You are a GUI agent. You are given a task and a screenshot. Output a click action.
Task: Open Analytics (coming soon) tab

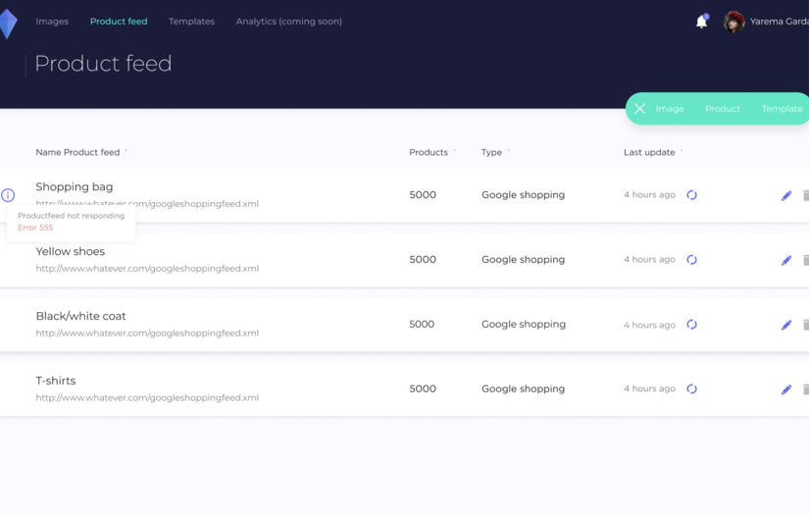pos(289,22)
